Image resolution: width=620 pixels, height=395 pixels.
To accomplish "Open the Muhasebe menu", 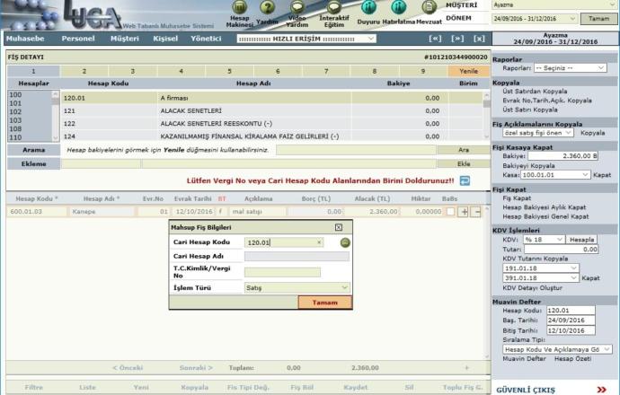I will point(25,39).
